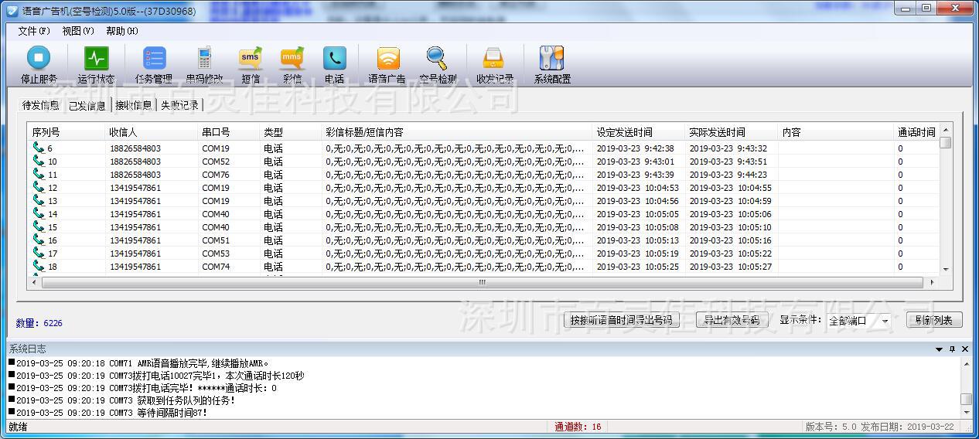
Task: Open the 视图(V) menu
Action: click(x=77, y=31)
